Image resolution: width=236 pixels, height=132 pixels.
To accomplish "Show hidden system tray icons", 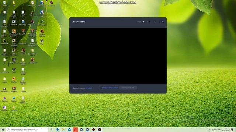I will [209, 129].
